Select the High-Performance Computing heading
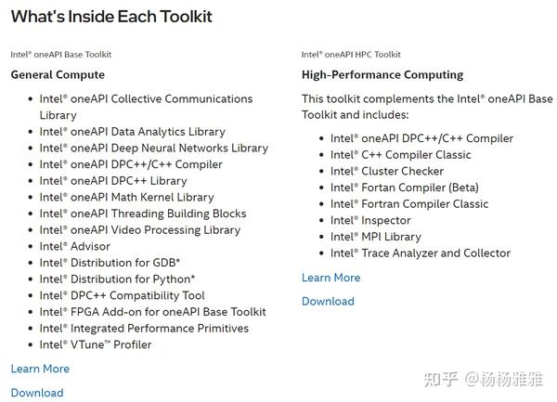Viewport: 557px width, 402px height. coord(382,74)
